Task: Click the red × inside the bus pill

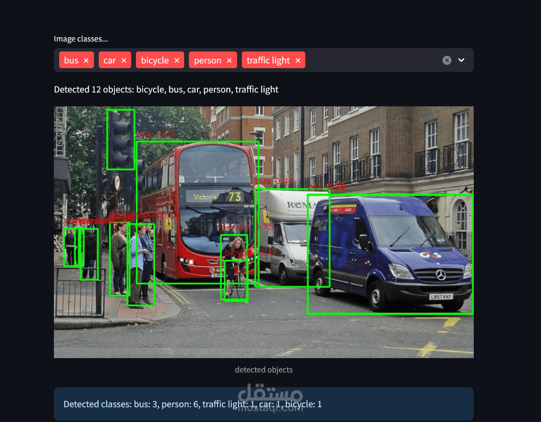Action: click(86, 60)
